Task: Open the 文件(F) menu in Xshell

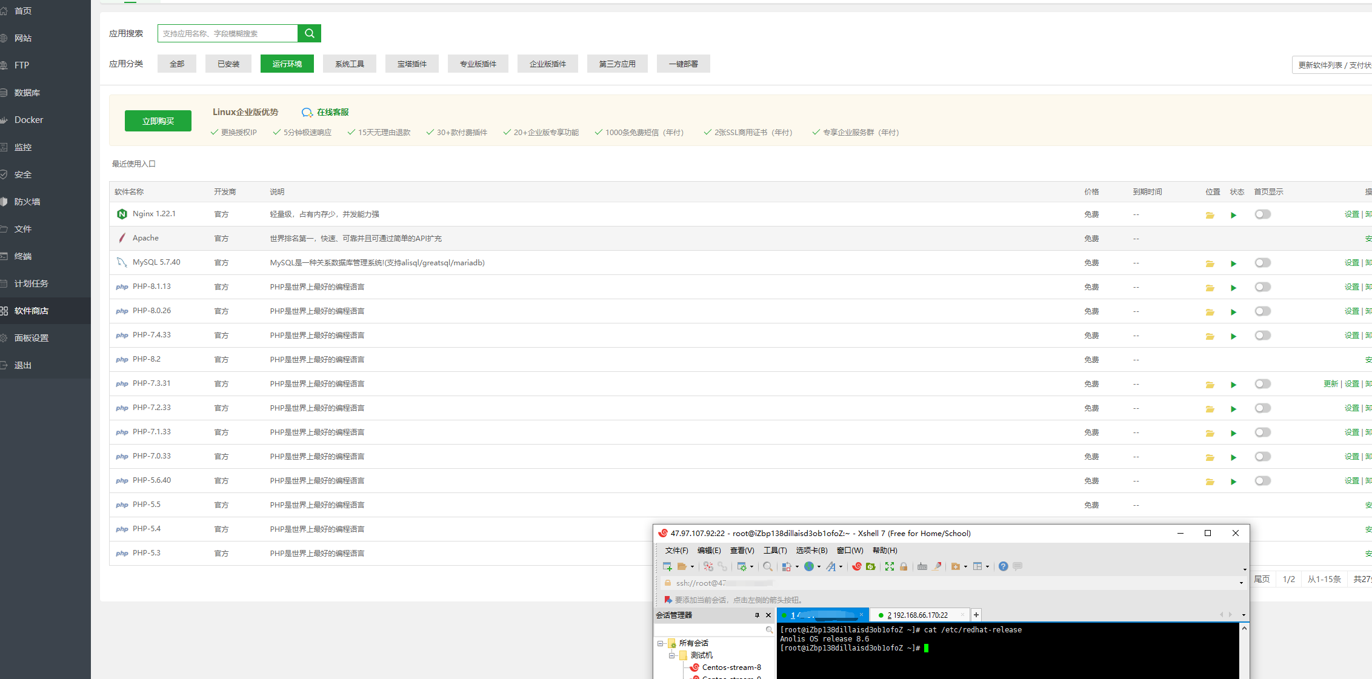Action: 676,550
